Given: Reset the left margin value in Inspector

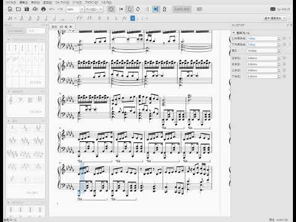Looking at the screenshot, I should (284, 58).
